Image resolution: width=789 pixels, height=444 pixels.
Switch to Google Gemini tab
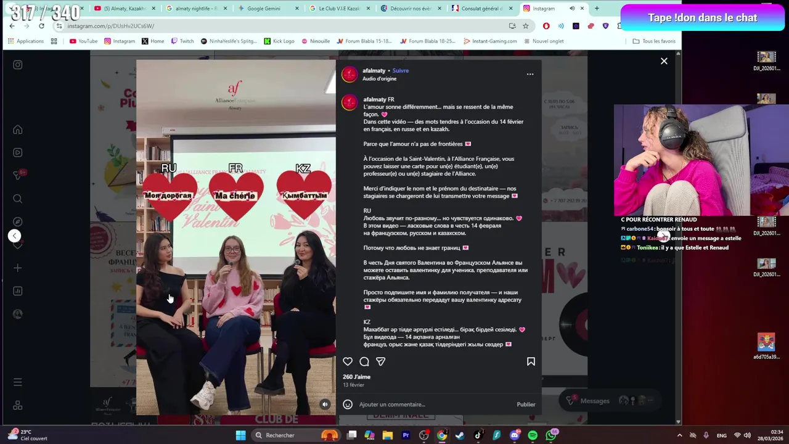point(268,9)
